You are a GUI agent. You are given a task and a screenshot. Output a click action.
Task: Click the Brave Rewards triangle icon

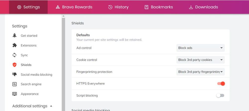58,7
